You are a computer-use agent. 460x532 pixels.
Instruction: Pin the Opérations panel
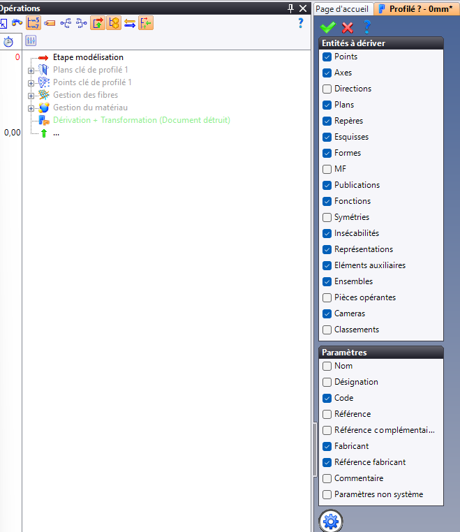point(290,8)
